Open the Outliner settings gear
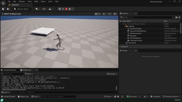This screenshot has height=102, width=182. 179,17
